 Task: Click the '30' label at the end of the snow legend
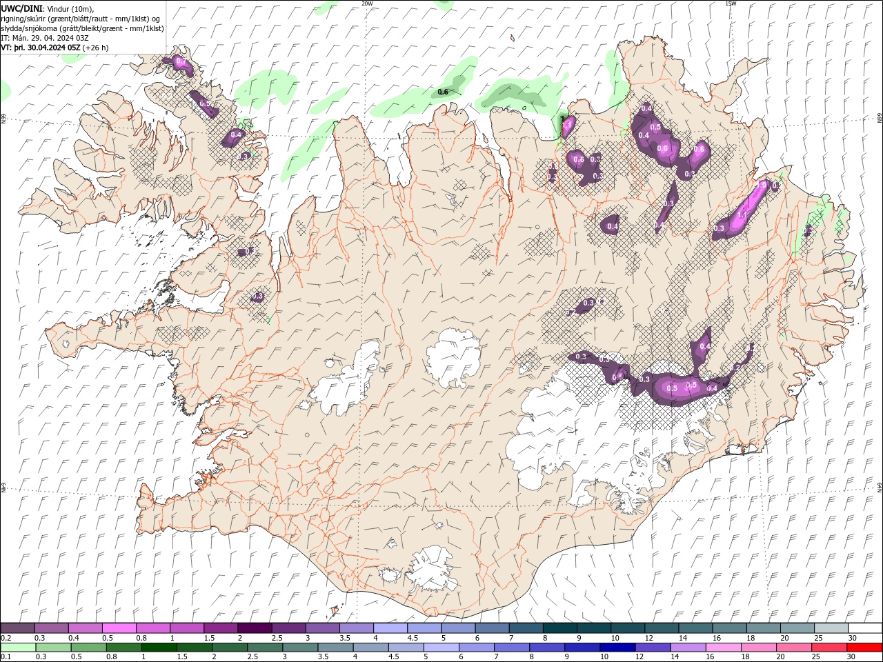[852, 638]
